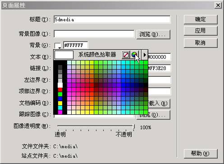
Task: Click the 浏览(B) background image button
Action: coord(153,34)
